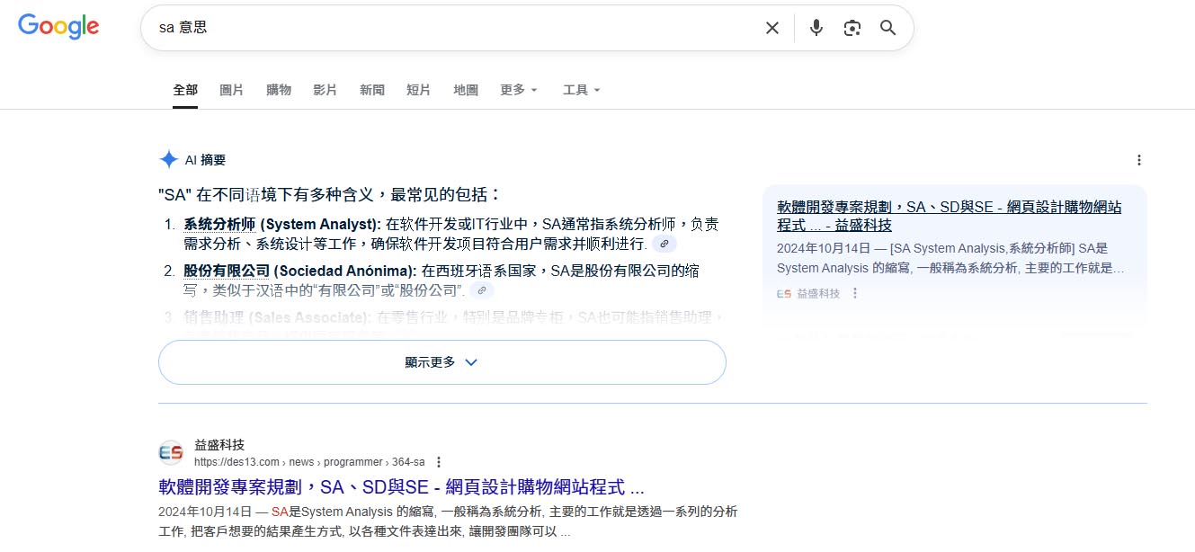Click the search magnifier icon
Screen dimensions: 1195x552
pyautogui.click(x=887, y=28)
